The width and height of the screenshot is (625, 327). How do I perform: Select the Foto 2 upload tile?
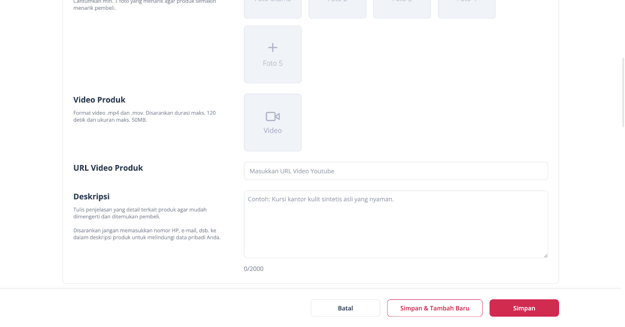(337, 9)
